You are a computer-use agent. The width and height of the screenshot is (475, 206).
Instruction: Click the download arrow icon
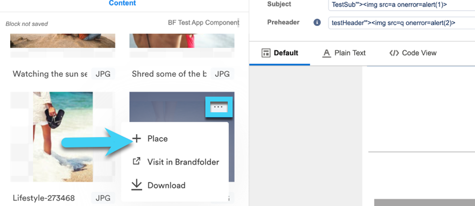[137, 185]
